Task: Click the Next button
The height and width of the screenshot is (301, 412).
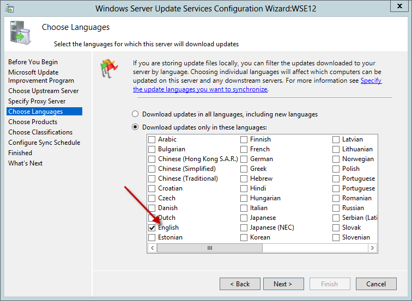Action: pyautogui.click(x=283, y=284)
